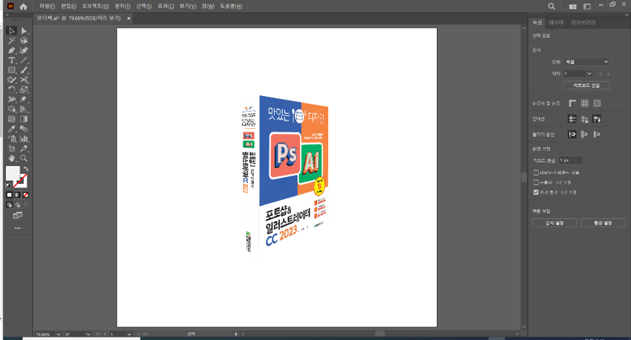Image resolution: width=631 pixels, height=340 pixels.
Task: Toggle show grid in Properties panel
Action: tap(585, 103)
